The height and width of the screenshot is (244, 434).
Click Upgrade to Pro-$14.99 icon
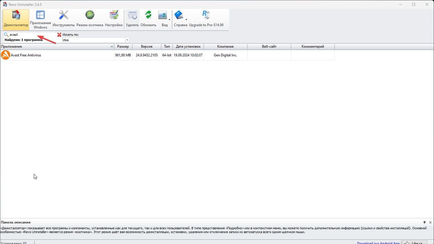pos(206,15)
